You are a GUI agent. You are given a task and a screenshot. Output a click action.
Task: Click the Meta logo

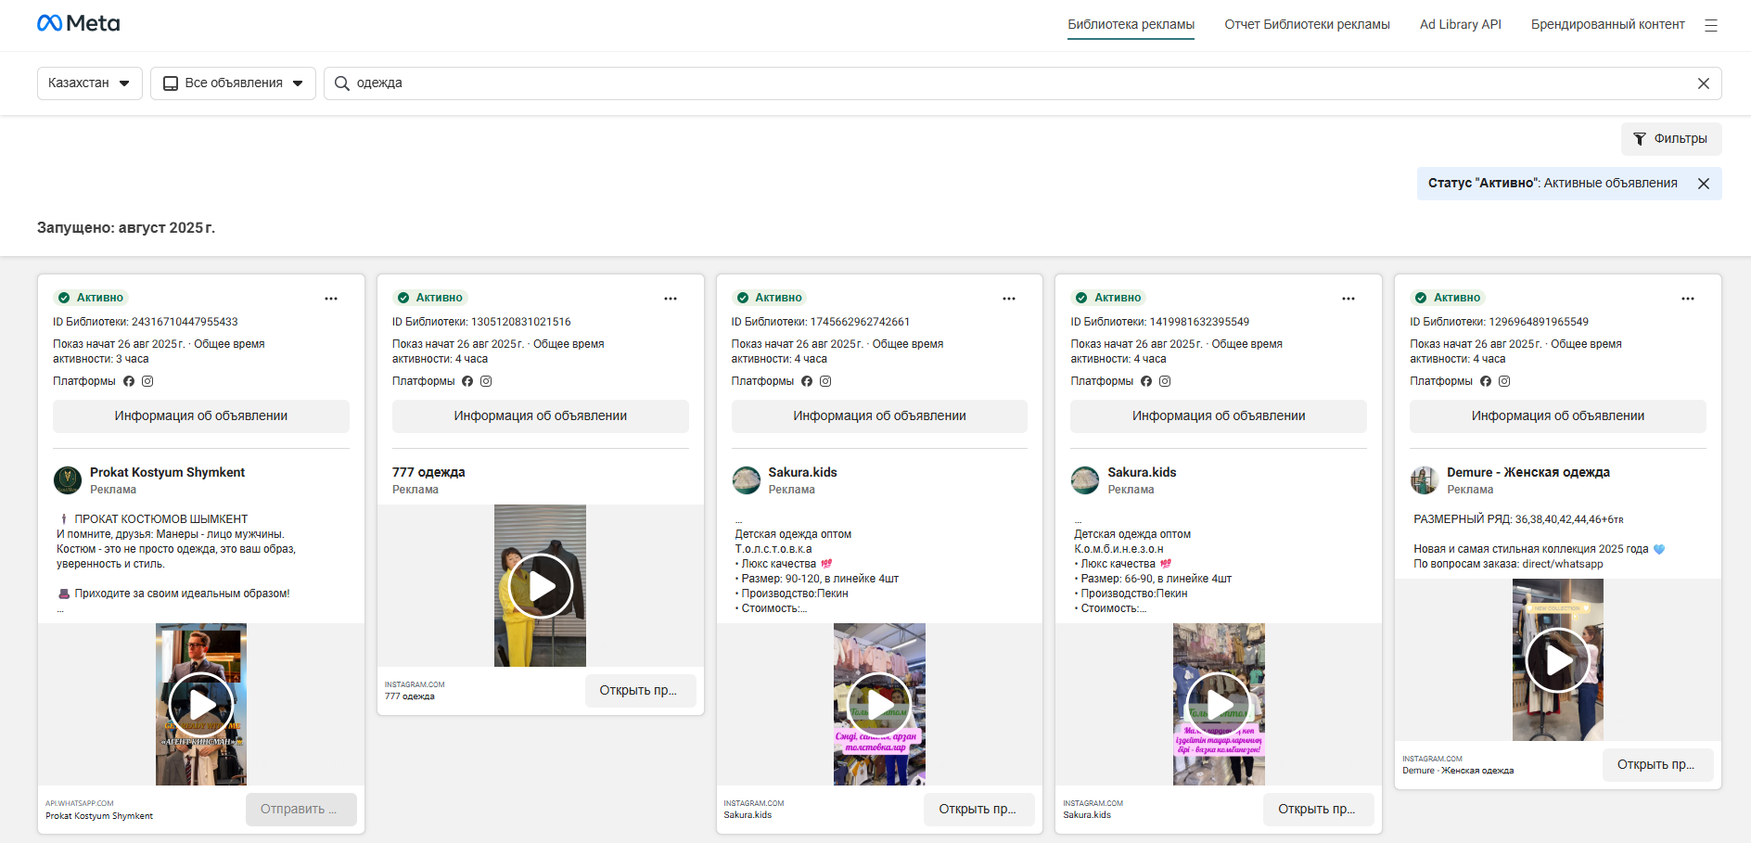[x=79, y=23]
